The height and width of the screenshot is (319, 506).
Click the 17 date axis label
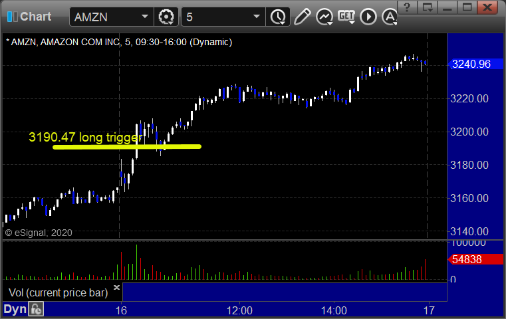tap(429, 310)
